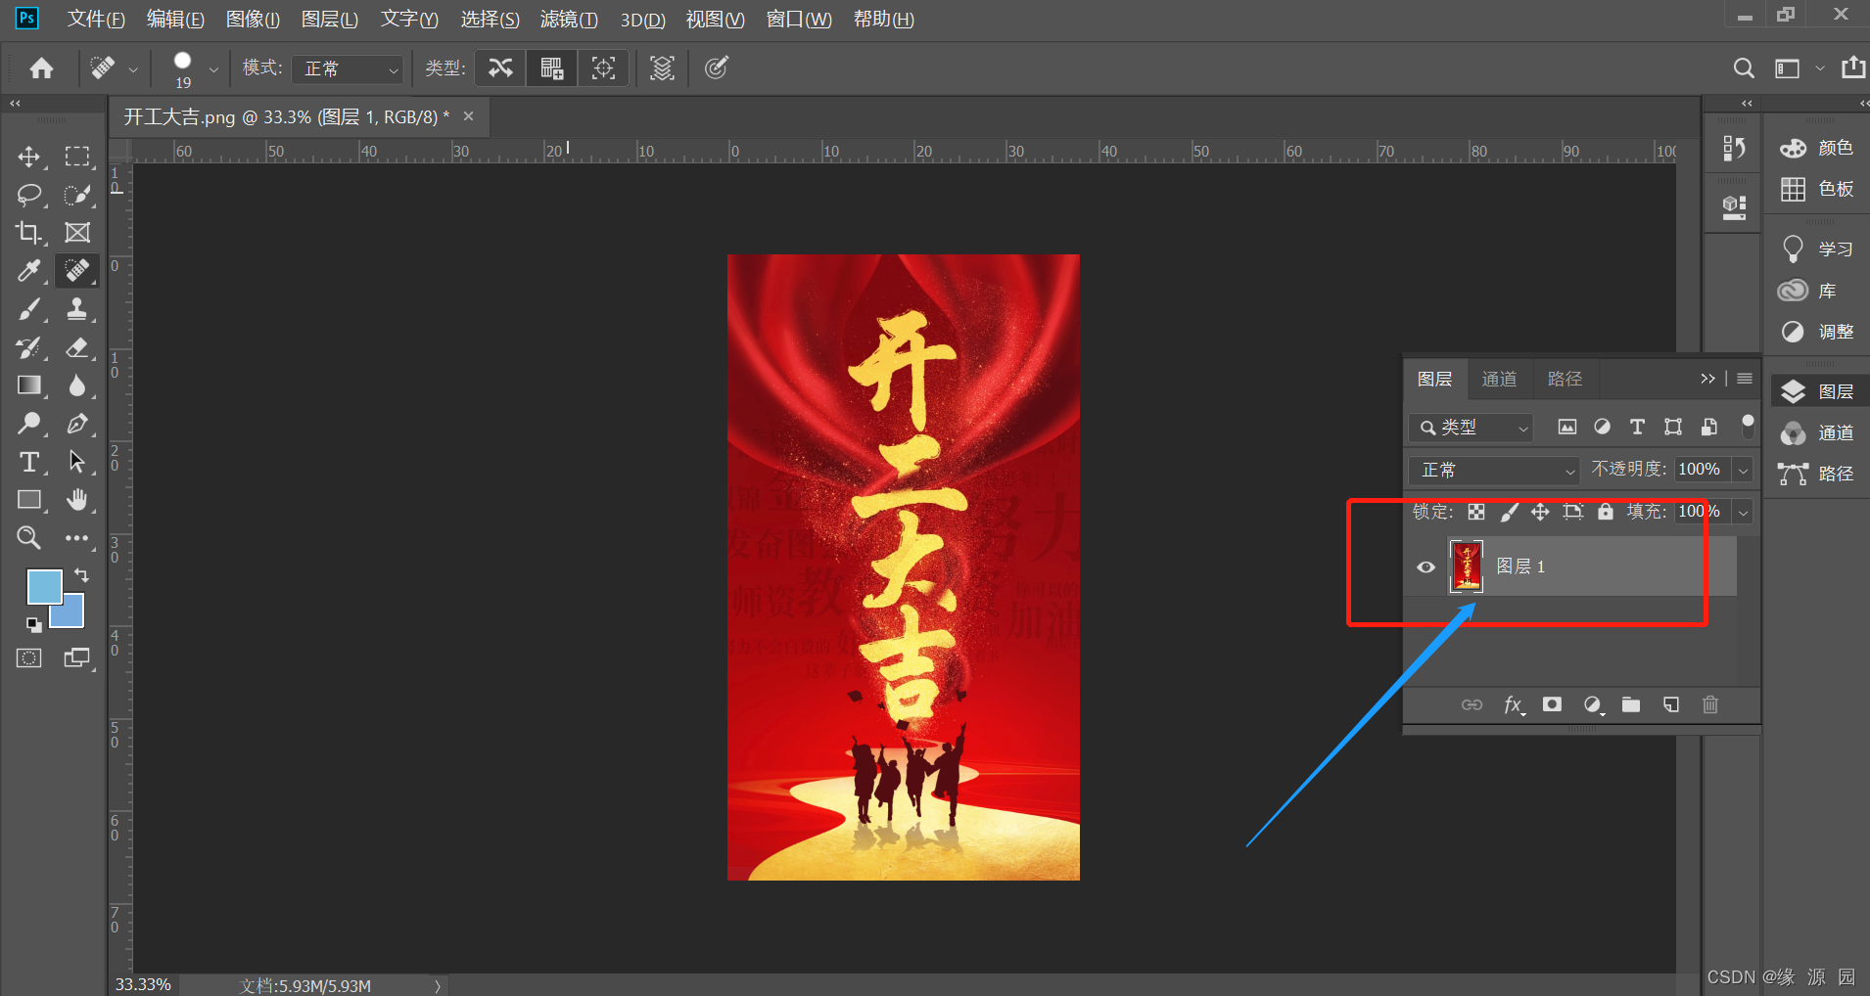Select the Lasso tool
Screen dimensions: 1870x996
(28, 195)
